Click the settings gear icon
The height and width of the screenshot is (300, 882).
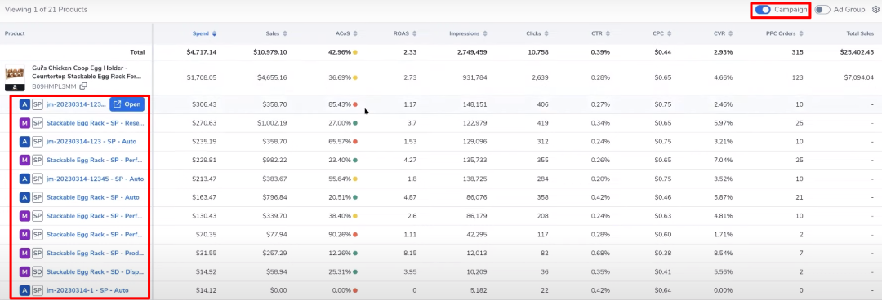pyautogui.click(x=875, y=10)
